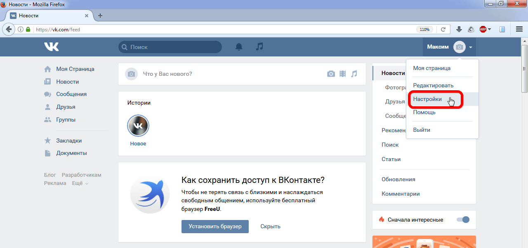
Task: Collapse the Максим profile dropdown arrow
Action: click(471, 47)
